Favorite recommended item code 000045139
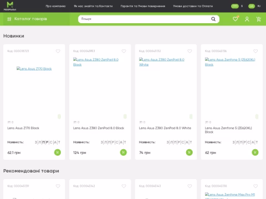The image size is (266, 199). 58,186
